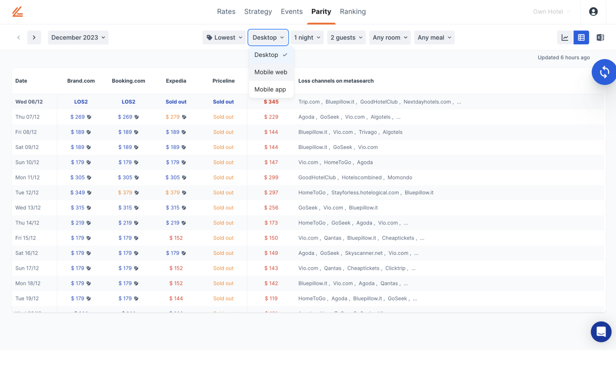Click Stayforless.hotelogical.com loss channel
This screenshot has width=616, height=385.
pyautogui.click(x=365, y=193)
